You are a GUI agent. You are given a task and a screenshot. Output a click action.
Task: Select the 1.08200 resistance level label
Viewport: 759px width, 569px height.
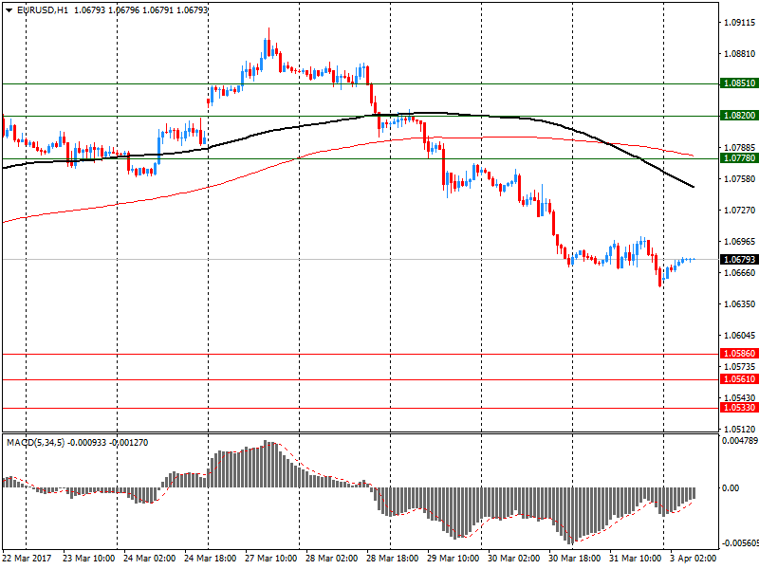(739, 116)
